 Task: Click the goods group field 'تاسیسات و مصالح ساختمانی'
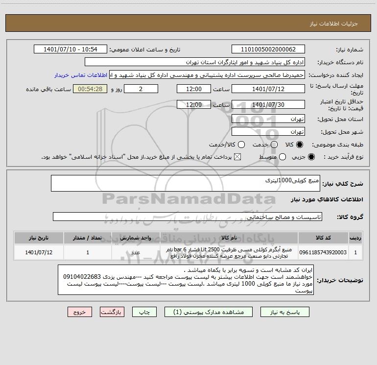pyautogui.click(x=188, y=217)
